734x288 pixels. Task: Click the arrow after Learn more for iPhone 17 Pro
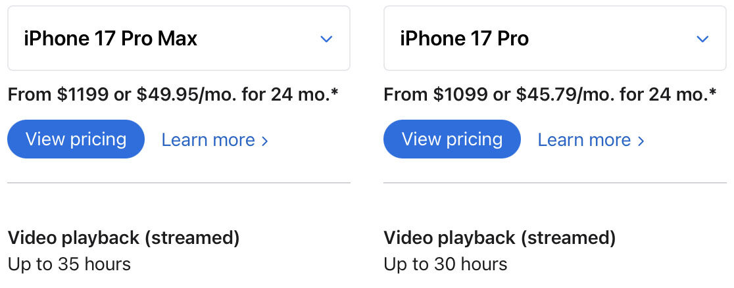[641, 141]
